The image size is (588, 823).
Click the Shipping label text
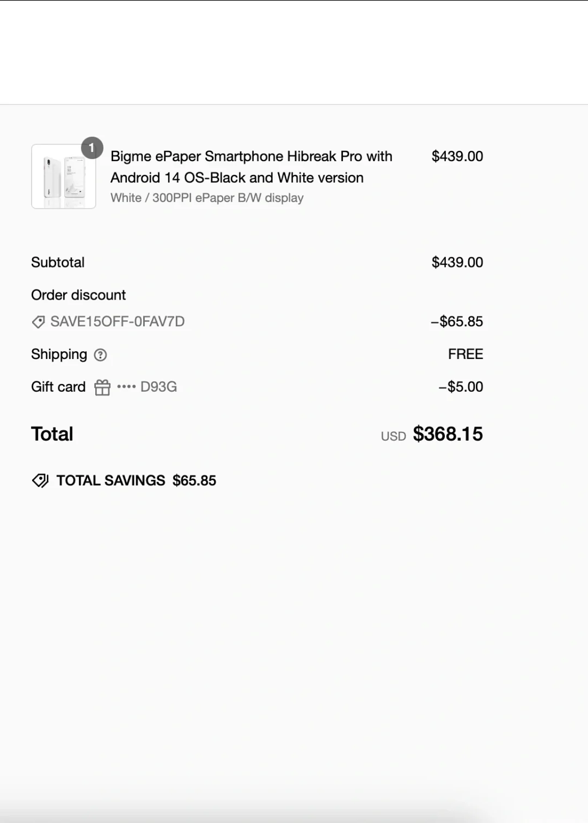coord(59,355)
